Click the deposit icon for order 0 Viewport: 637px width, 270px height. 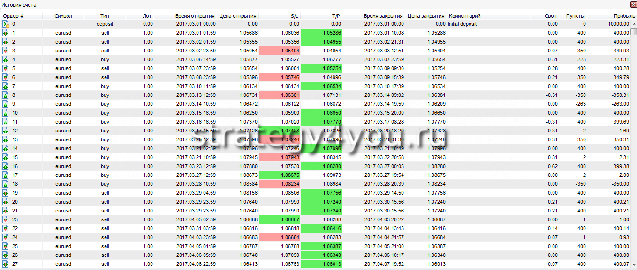[x=6, y=24]
